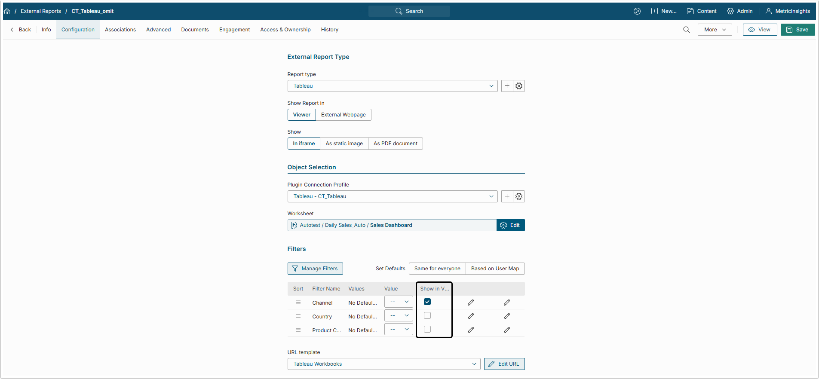Open the Access & Ownership tab
This screenshot has height=379, width=819.
coord(285,30)
